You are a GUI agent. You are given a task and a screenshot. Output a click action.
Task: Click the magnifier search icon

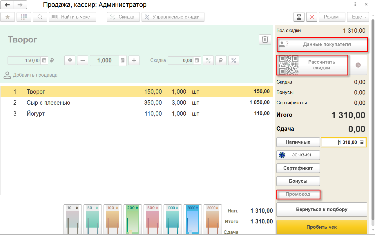pos(40,17)
